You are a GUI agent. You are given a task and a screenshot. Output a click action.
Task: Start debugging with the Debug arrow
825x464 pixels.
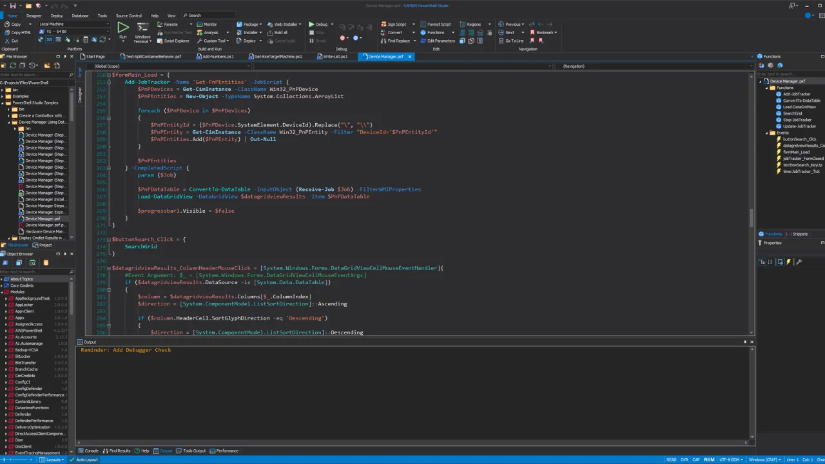312,24
